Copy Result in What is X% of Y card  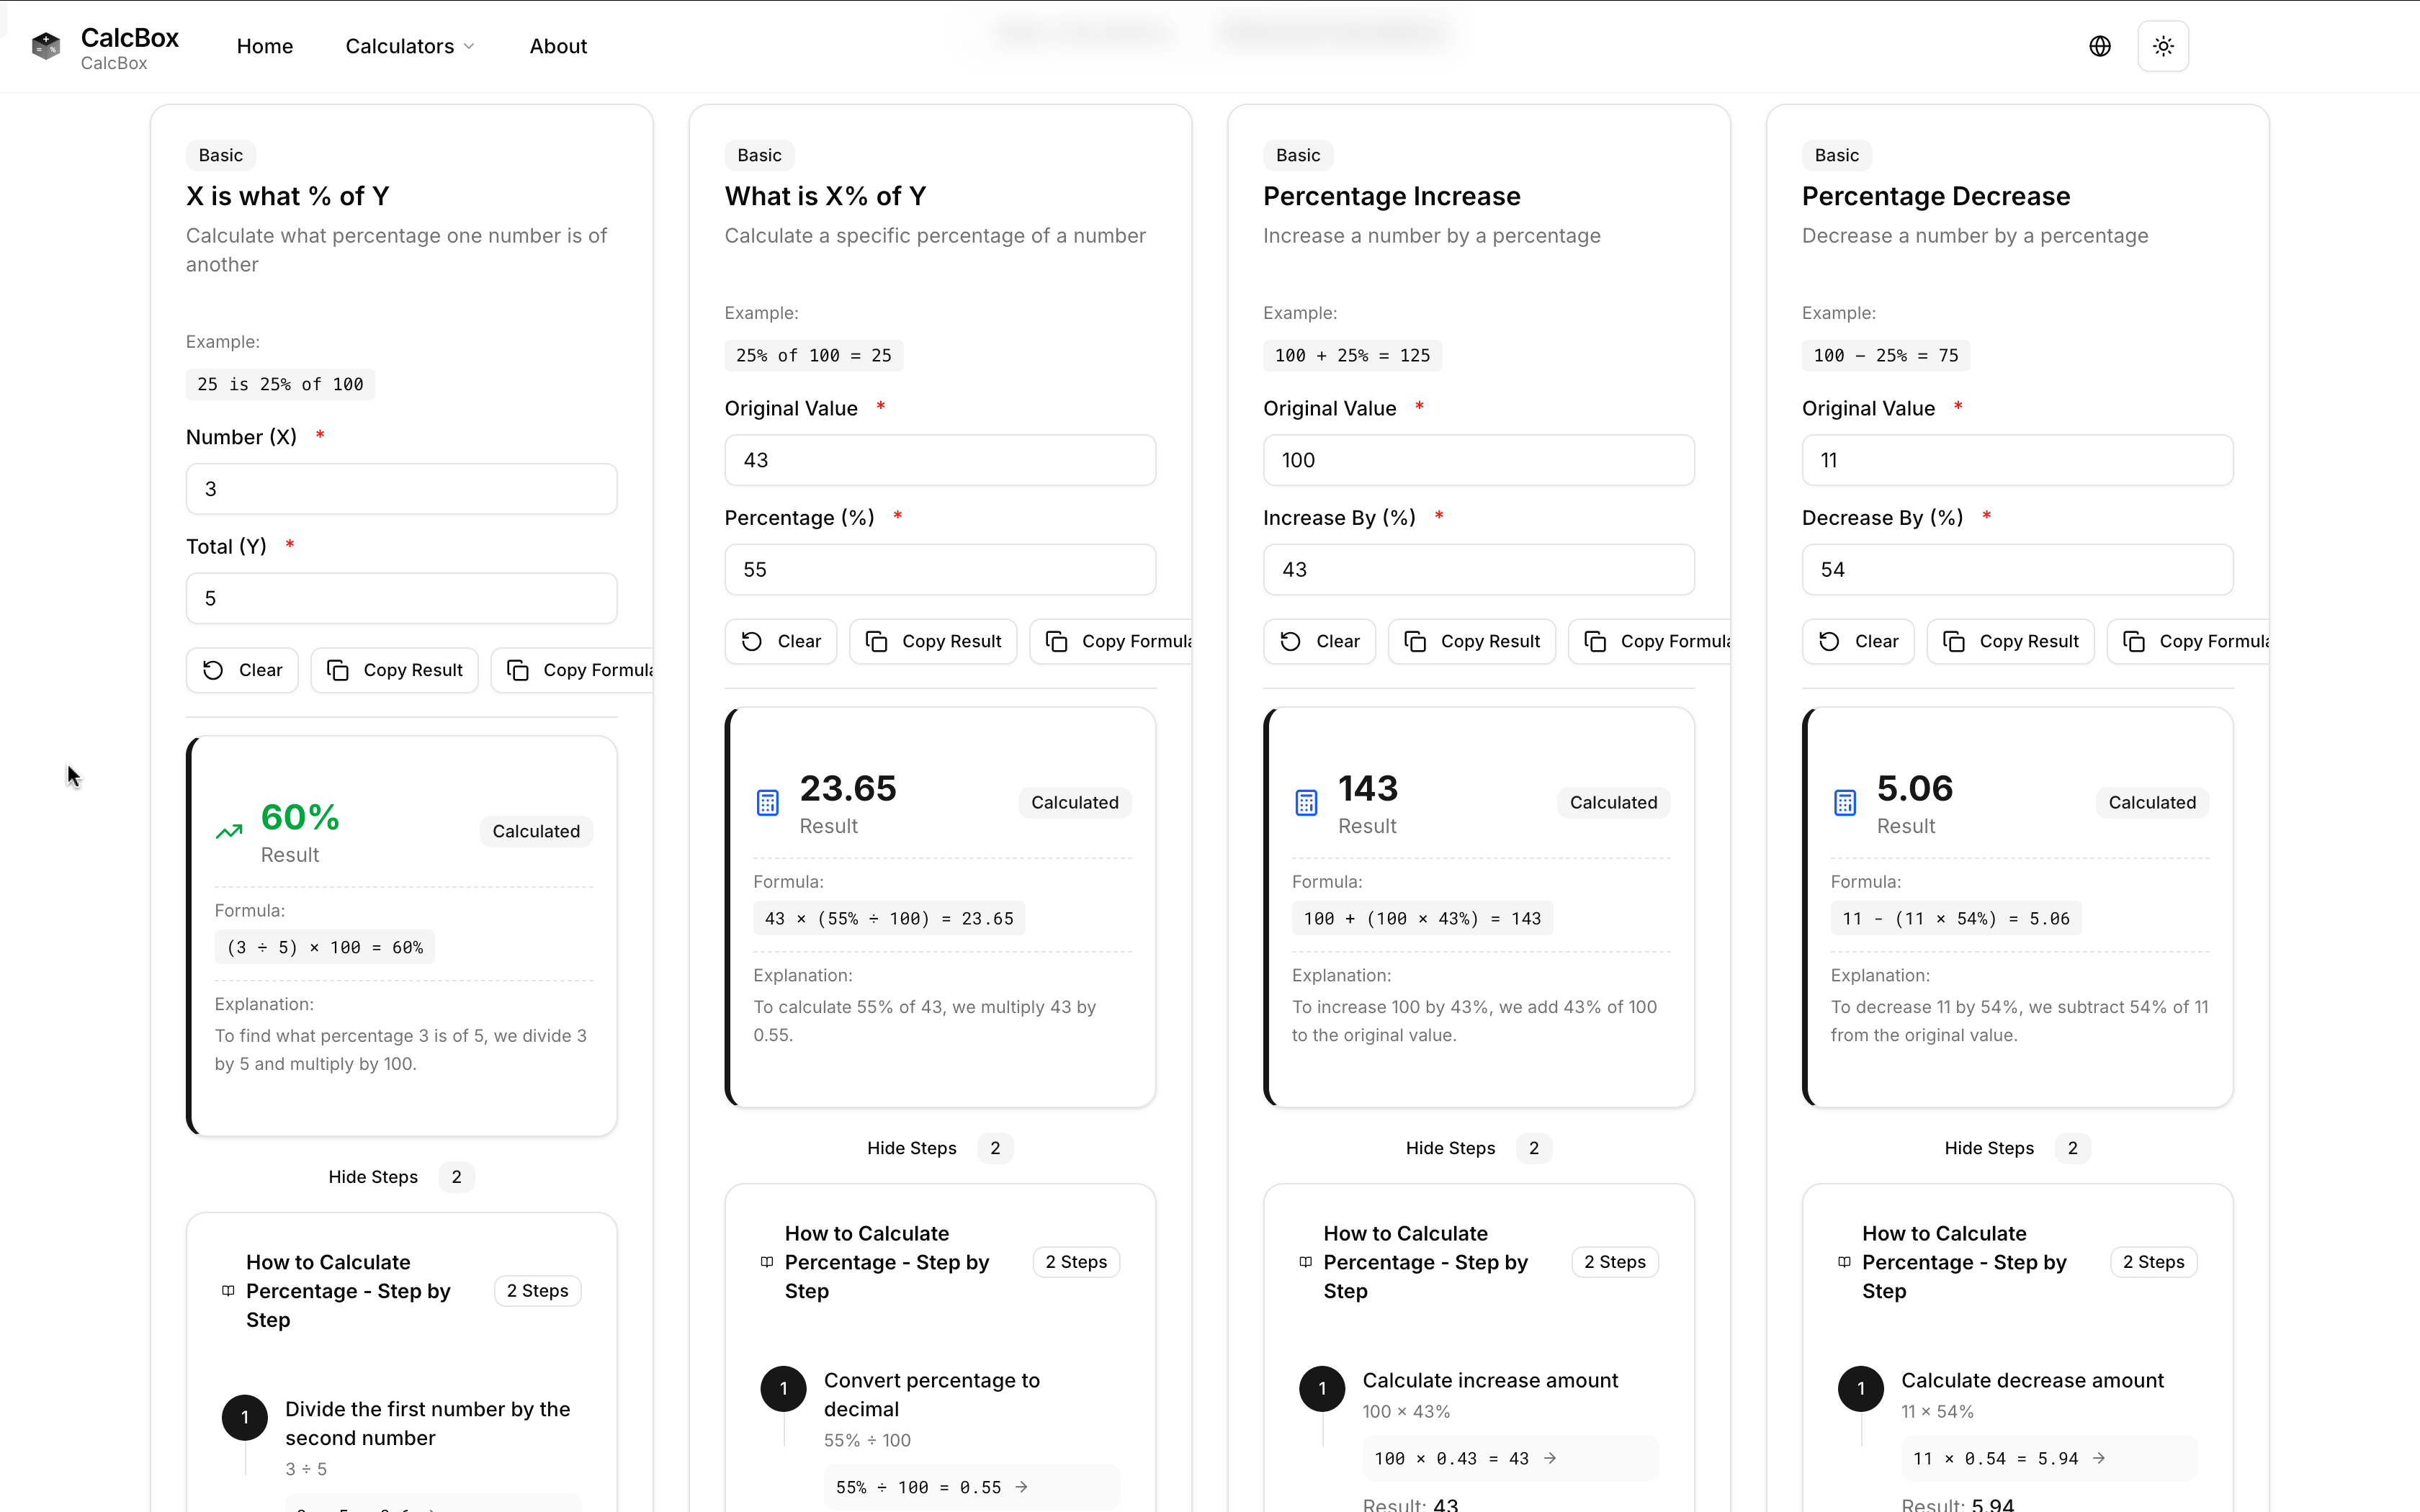933,641
